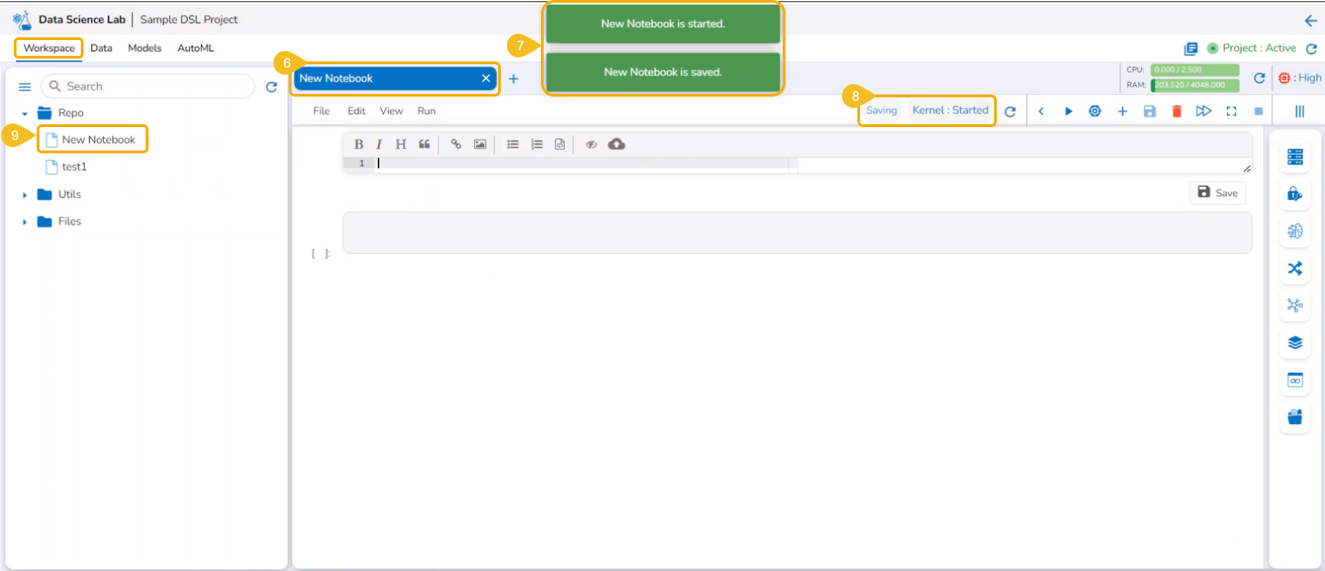This screenshot has height=571, width=1325.
Task: Stop execution with the square icon
Action: pyautogui.click(x=1259, y=111)
